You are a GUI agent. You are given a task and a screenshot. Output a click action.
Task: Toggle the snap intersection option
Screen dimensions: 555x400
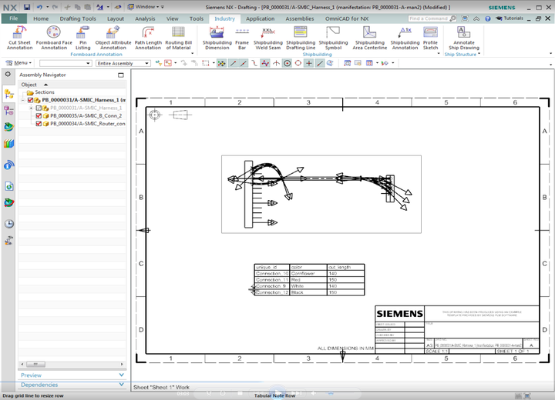[276, 63]
